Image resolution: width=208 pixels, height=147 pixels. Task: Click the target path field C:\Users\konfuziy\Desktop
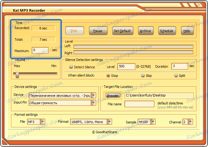pos(159,96)
